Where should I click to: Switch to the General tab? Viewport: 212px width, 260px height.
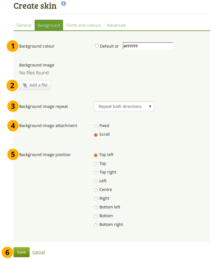tap(24, 25)
